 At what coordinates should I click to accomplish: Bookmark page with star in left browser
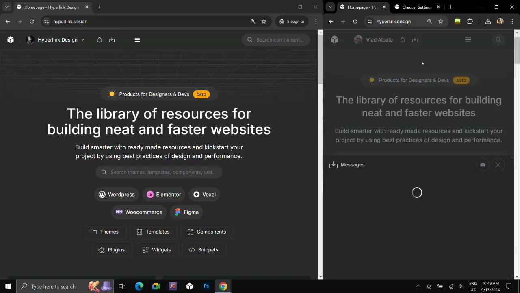(264, 22)
